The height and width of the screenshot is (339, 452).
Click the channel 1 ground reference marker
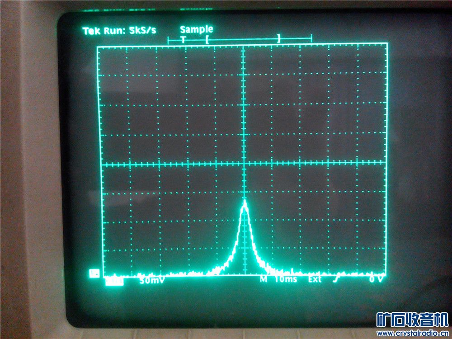(94, 273)
